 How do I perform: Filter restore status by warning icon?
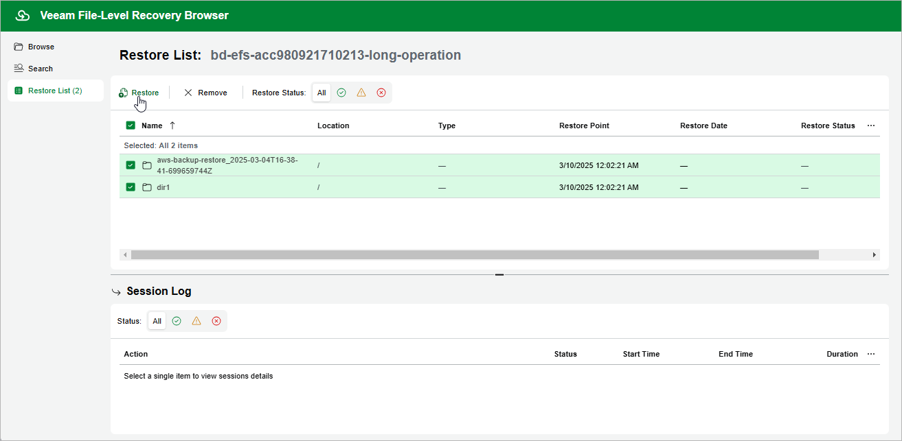(361, 92)
